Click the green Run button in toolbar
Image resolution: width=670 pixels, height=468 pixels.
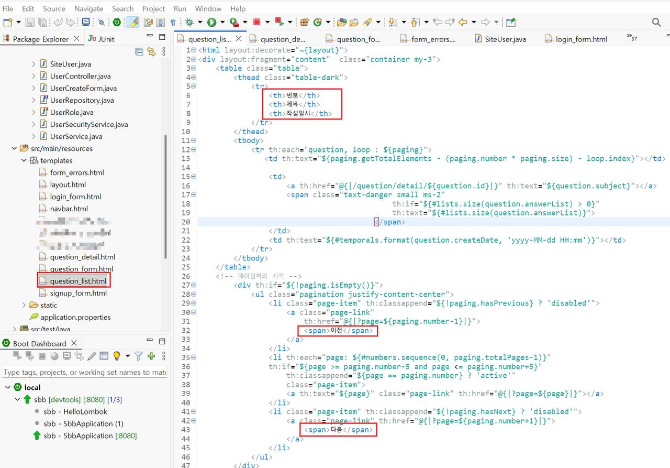211,23
